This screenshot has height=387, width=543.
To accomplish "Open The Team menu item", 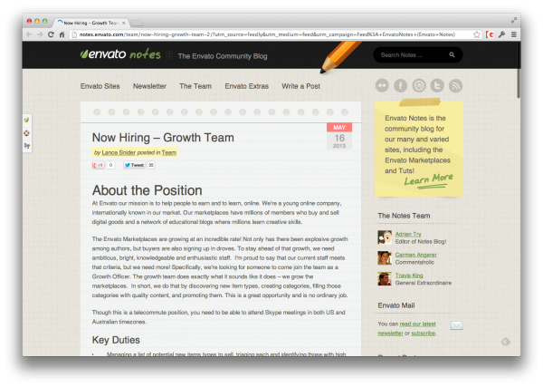I will click(x=195, y=86).
